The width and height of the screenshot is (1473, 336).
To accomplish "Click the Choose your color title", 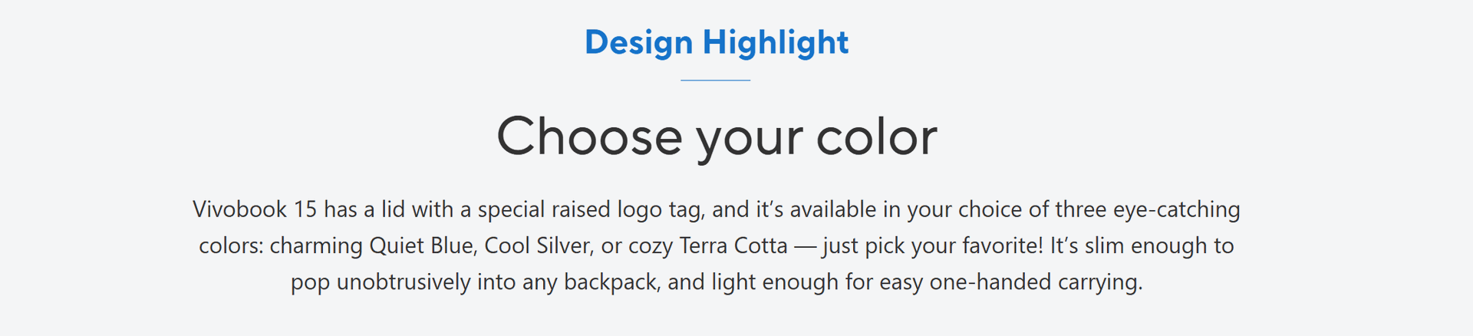I will [x=717, y=138].
